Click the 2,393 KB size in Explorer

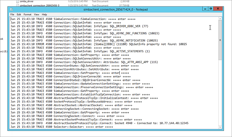coord(125,1)
